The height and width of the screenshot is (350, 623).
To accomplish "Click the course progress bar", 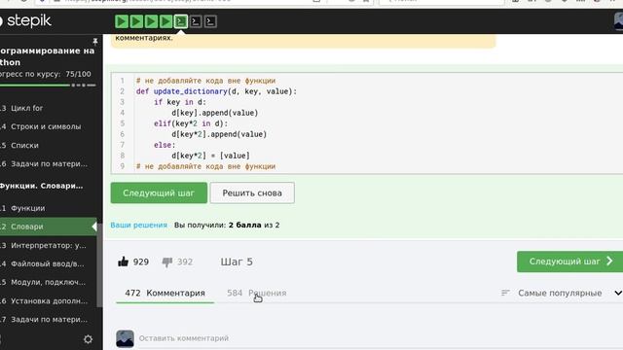I will pos(48,85).
